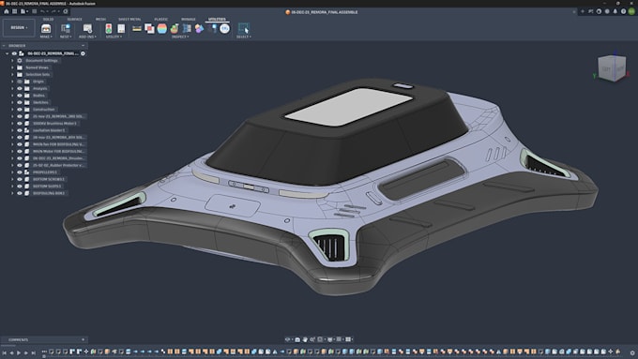The height and width of the screenshot is (359, 638).
Task: Click the new design tab plus icon
Action: 583,12
